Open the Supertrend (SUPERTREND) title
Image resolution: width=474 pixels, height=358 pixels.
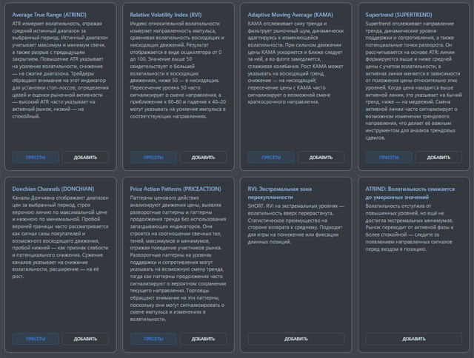pyautogui.click(x=398, y=15)
